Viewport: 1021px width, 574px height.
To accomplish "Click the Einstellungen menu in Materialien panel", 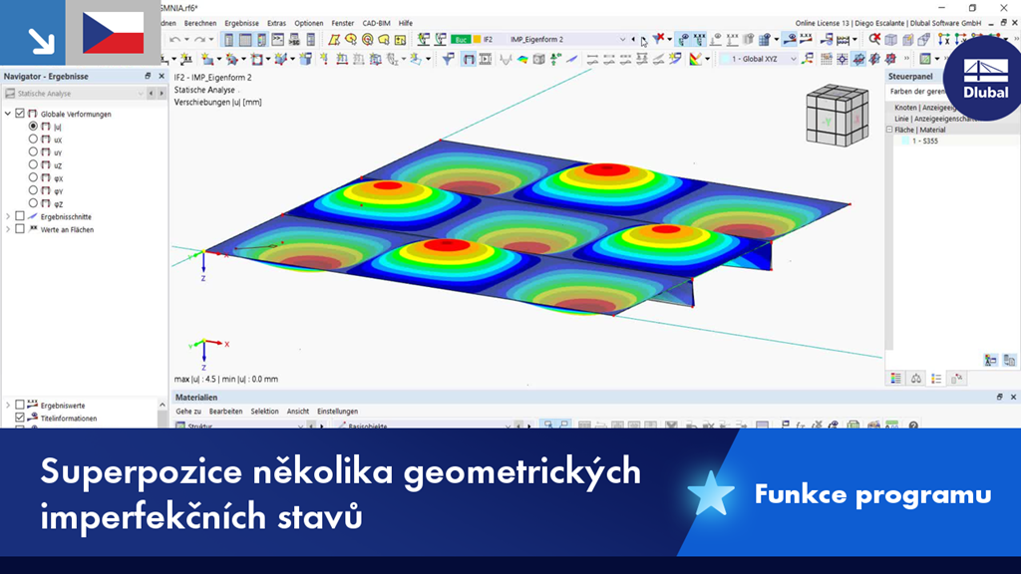I will (x=338, y=412).
